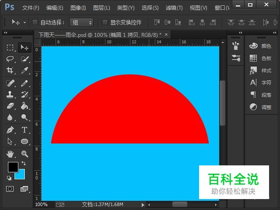Open the 编辑(E) menu
The height and width of the screenshot is (210, 280).
(55, 8)
